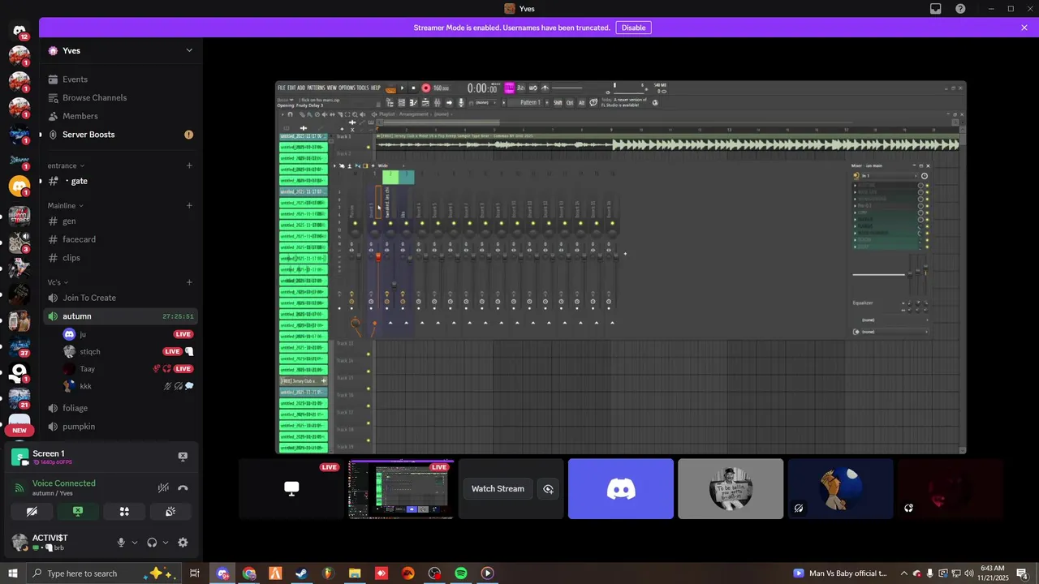This screenshot has width=1039, height=584.
Task: Open Google Chrome from the taskbar
Action: (x=249, y=573)
